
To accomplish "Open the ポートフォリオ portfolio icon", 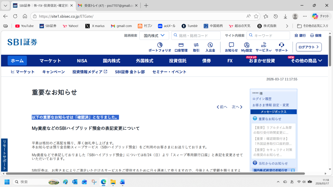I will (160, 47).
